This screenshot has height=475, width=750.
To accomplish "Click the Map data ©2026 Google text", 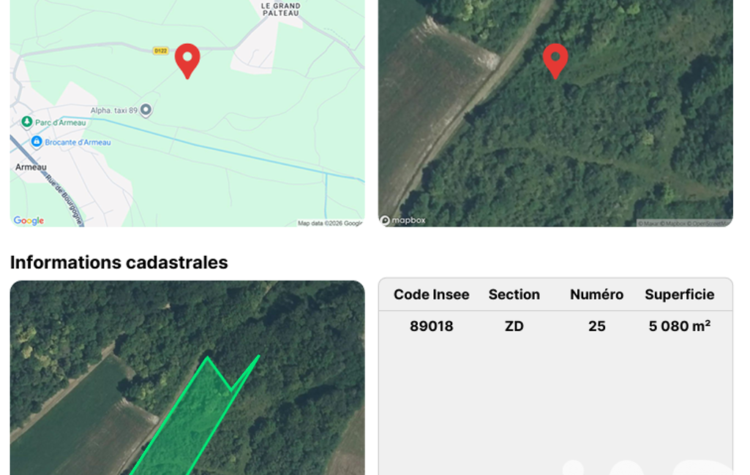I will 329,223.
